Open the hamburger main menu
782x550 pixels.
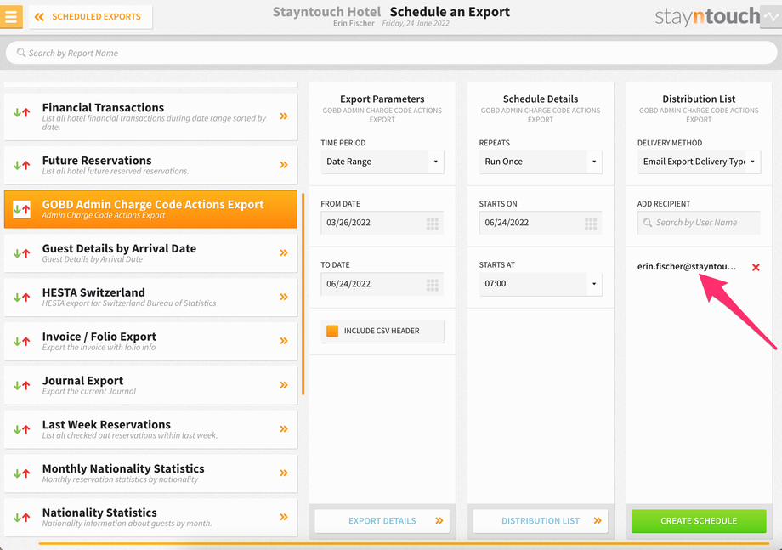pyautogui.click(x=10, y=16)
